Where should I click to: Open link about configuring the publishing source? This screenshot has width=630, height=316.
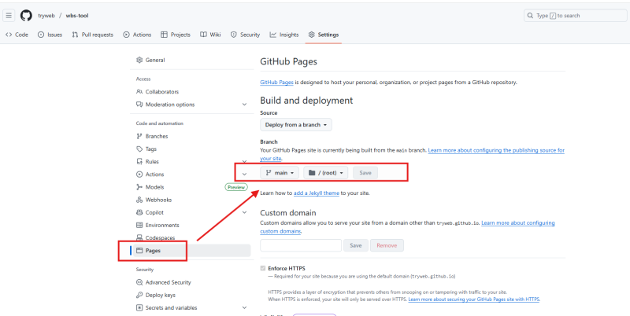coord(496,150)
